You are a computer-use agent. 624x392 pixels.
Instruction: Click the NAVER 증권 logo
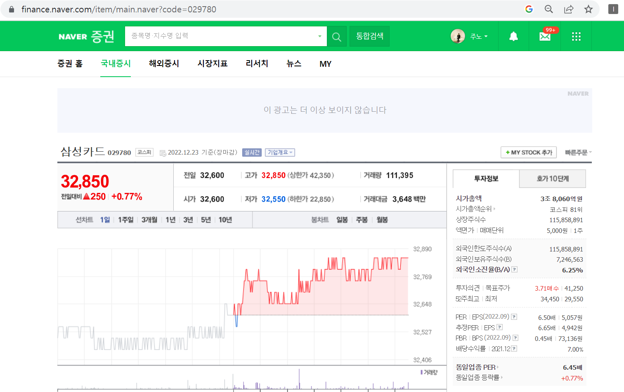tap(86, 37)
